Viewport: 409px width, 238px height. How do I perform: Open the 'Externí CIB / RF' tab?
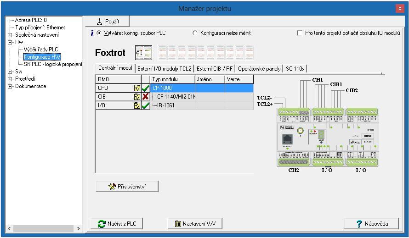tap(215, 69)
